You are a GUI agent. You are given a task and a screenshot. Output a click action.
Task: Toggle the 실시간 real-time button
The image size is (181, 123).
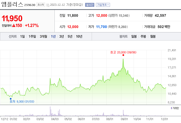point(90,5)
